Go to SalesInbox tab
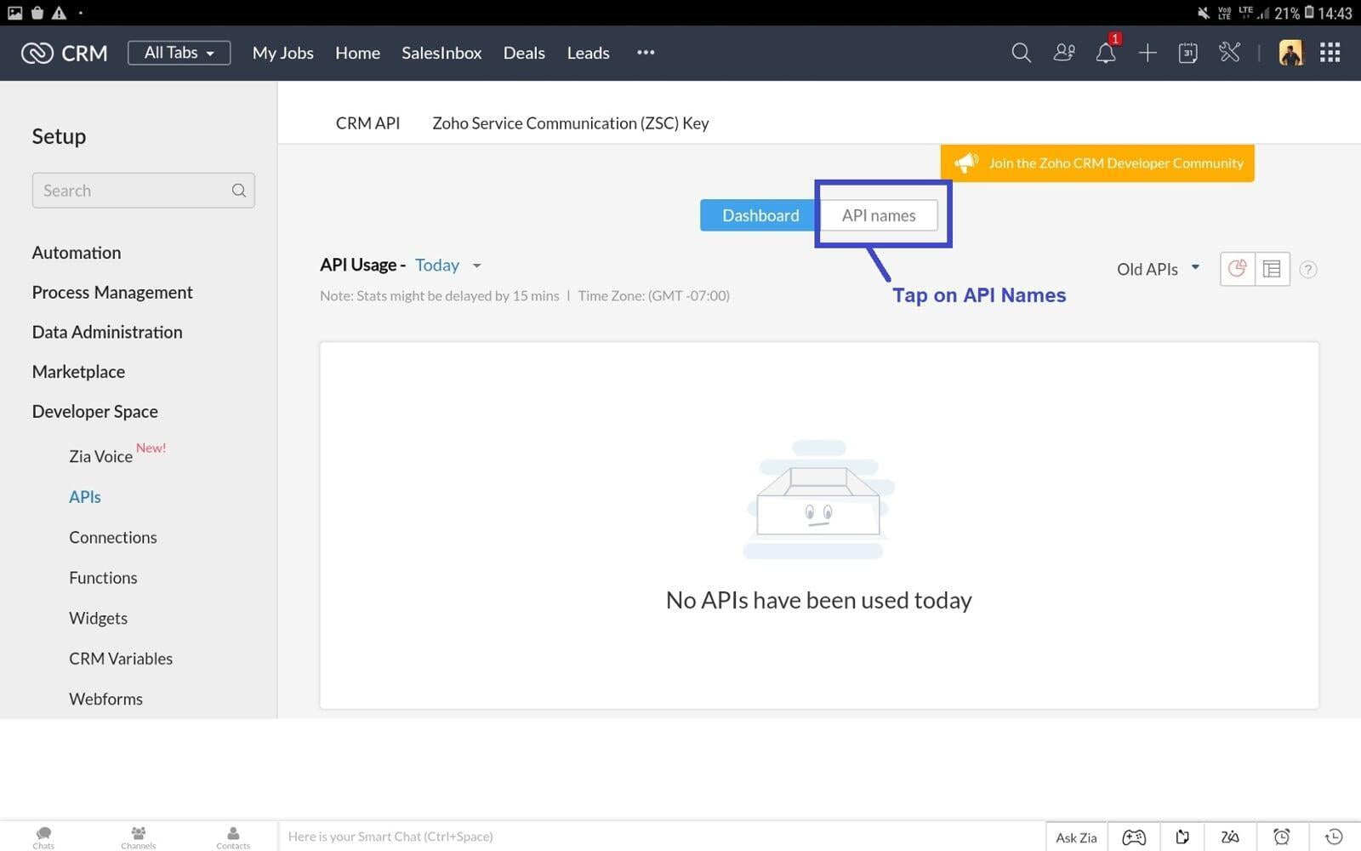 pos(441,53)
